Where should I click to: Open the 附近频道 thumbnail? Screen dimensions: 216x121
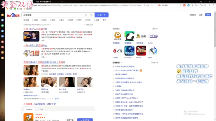(x=67, y=82)
